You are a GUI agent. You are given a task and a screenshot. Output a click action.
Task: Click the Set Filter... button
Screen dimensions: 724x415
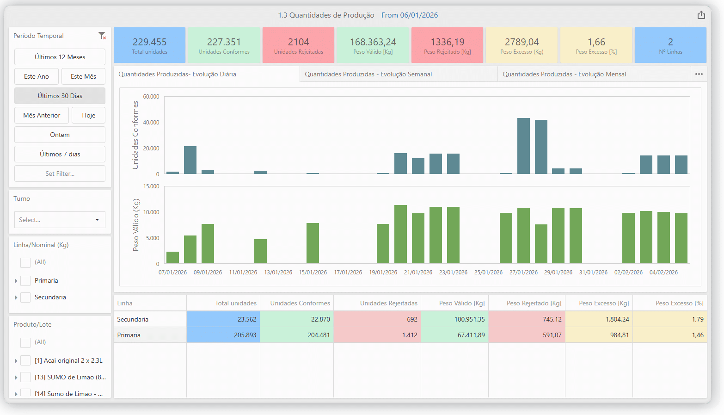click(x=60, y=173)
